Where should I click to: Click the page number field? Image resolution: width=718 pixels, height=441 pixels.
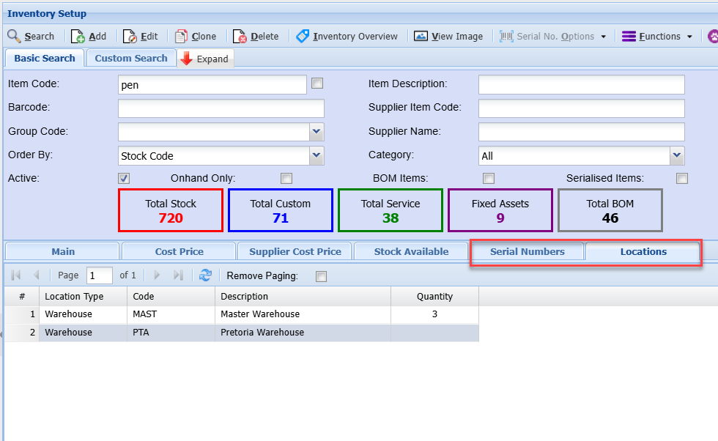(x=99, y=275)
